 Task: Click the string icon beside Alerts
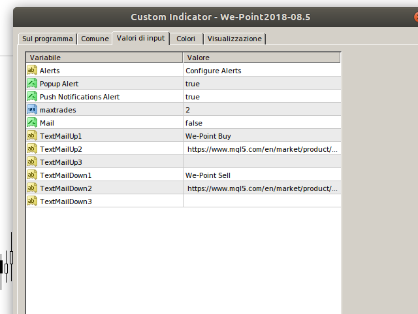[32, 70]
